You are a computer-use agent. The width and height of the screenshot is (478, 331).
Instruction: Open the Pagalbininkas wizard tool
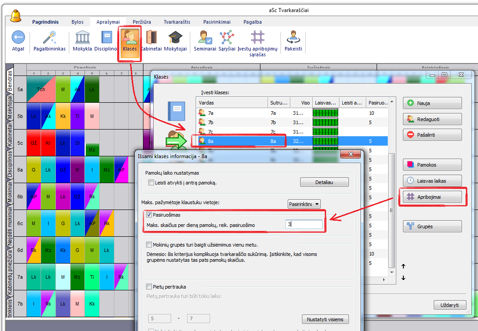[x=50, y=38]
